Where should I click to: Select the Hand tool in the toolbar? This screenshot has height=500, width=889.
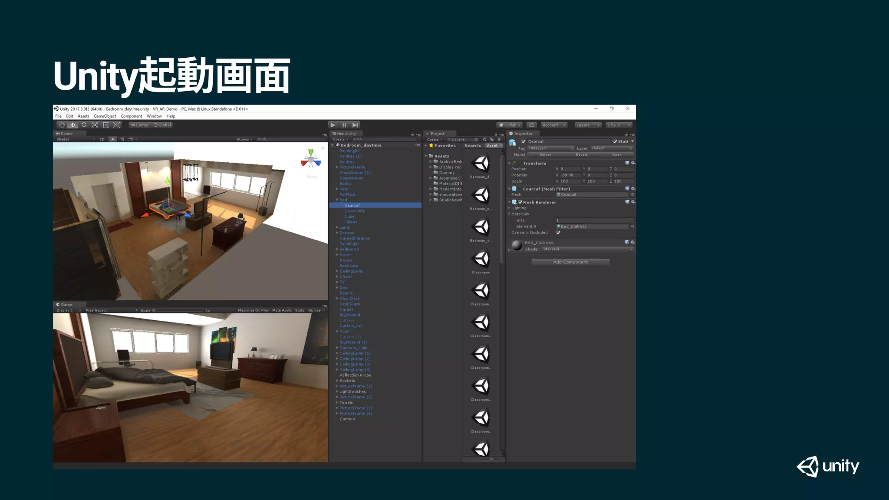pos(62,125)
